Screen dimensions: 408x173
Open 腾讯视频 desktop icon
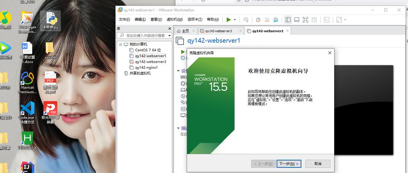(x=6, y=50)
